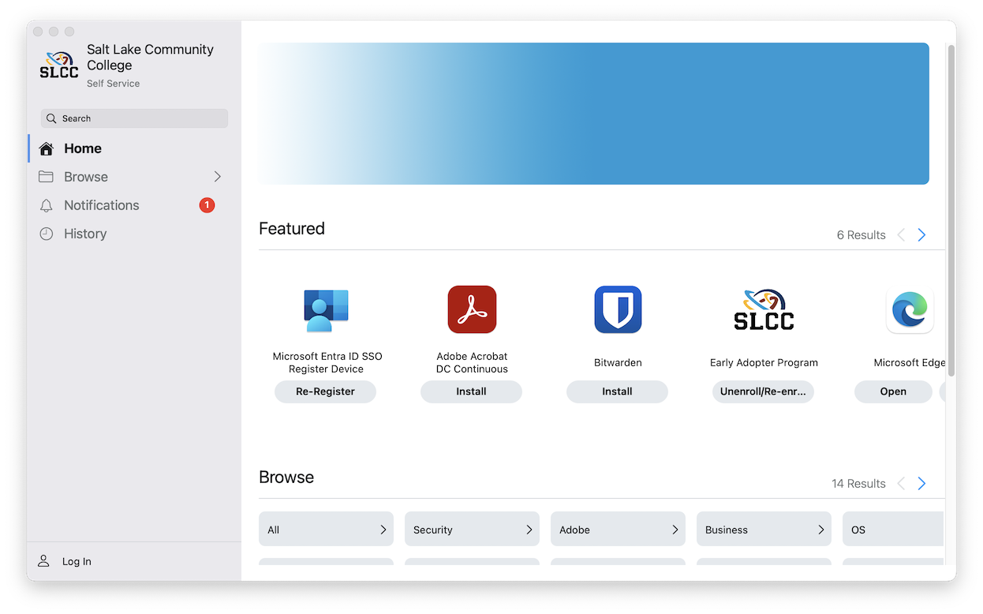Click Salt Lake Community College title
Screen dimensions: 983x614
[x=150, y=57]
